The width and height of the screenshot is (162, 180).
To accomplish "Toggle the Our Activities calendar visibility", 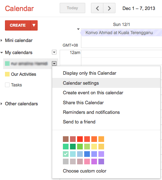I will [x=7, y=74].
